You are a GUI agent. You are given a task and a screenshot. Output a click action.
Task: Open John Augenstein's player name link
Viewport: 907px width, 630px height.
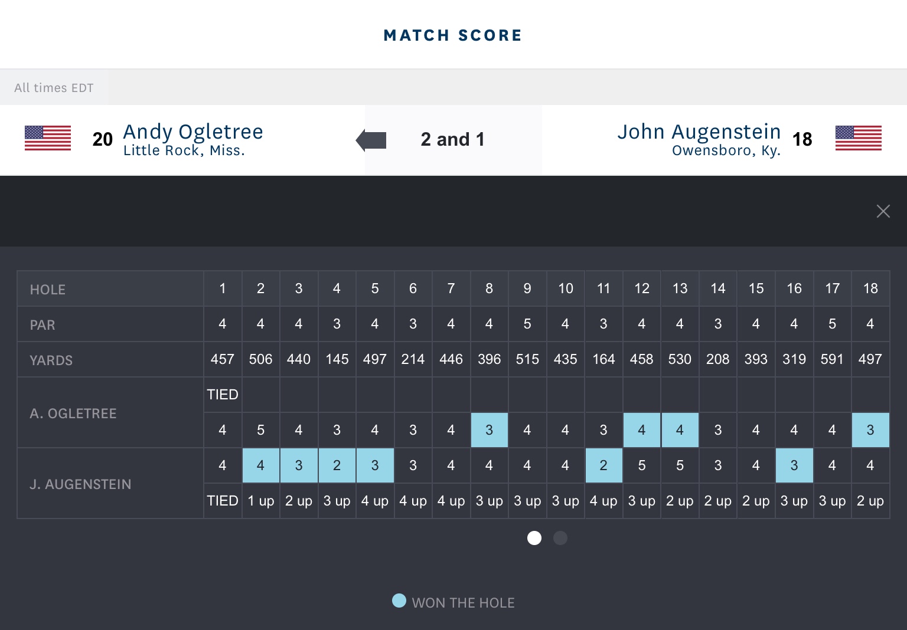tap(699, 132)
